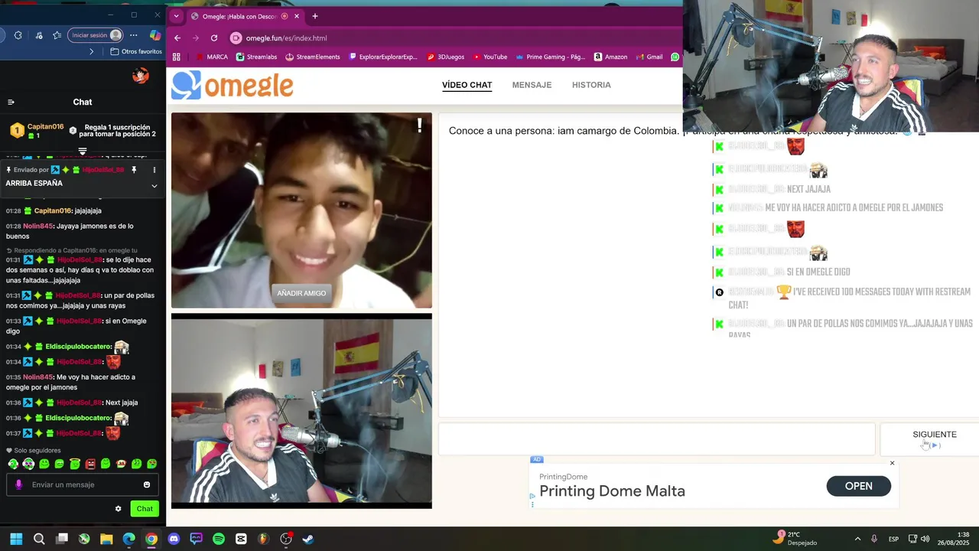Click the angry red emote
The image size is (979, 551).
90,464
